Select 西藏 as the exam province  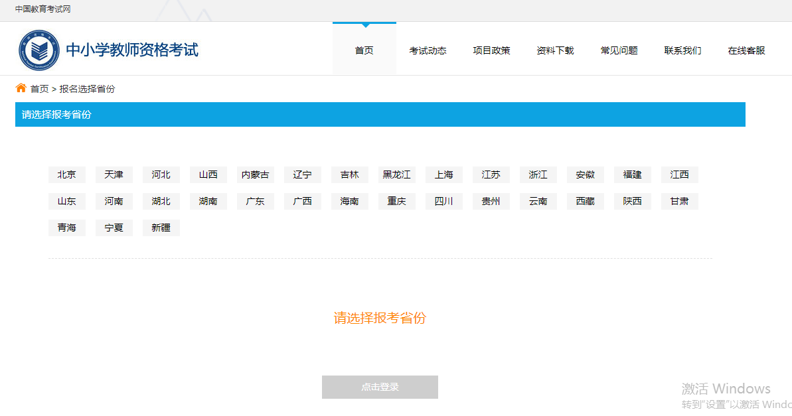coord(585,201)
